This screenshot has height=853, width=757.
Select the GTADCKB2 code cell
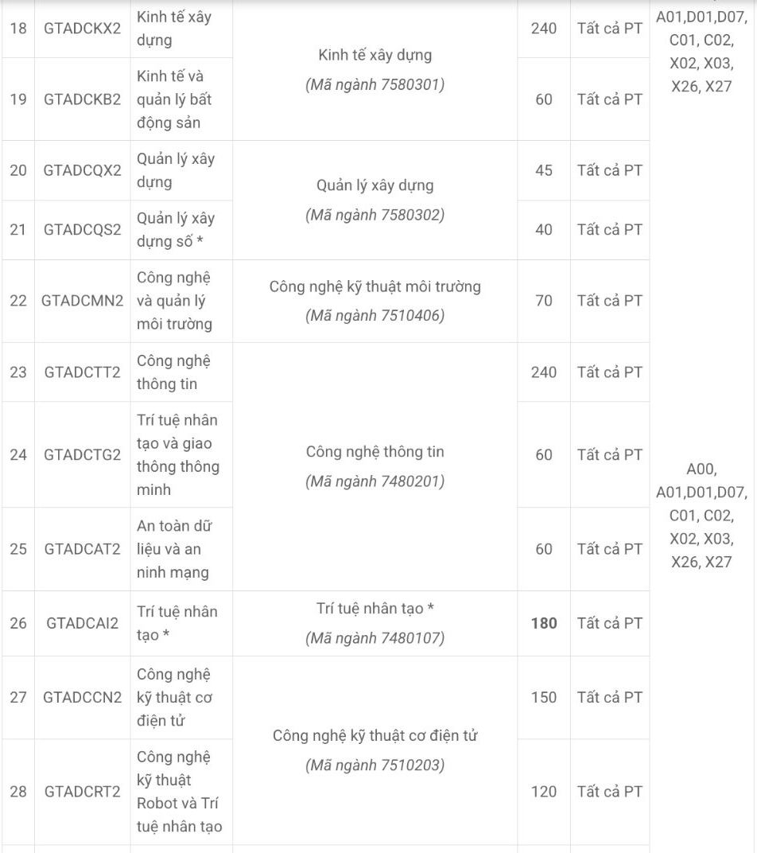[x=83, y=99]
